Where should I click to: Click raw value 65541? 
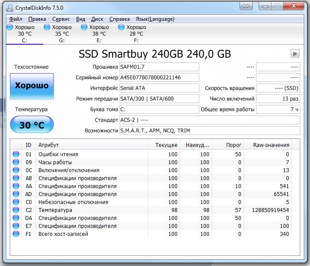[281, 194]
